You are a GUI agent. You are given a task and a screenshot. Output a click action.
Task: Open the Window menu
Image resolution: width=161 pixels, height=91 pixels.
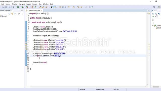point(46,4)
